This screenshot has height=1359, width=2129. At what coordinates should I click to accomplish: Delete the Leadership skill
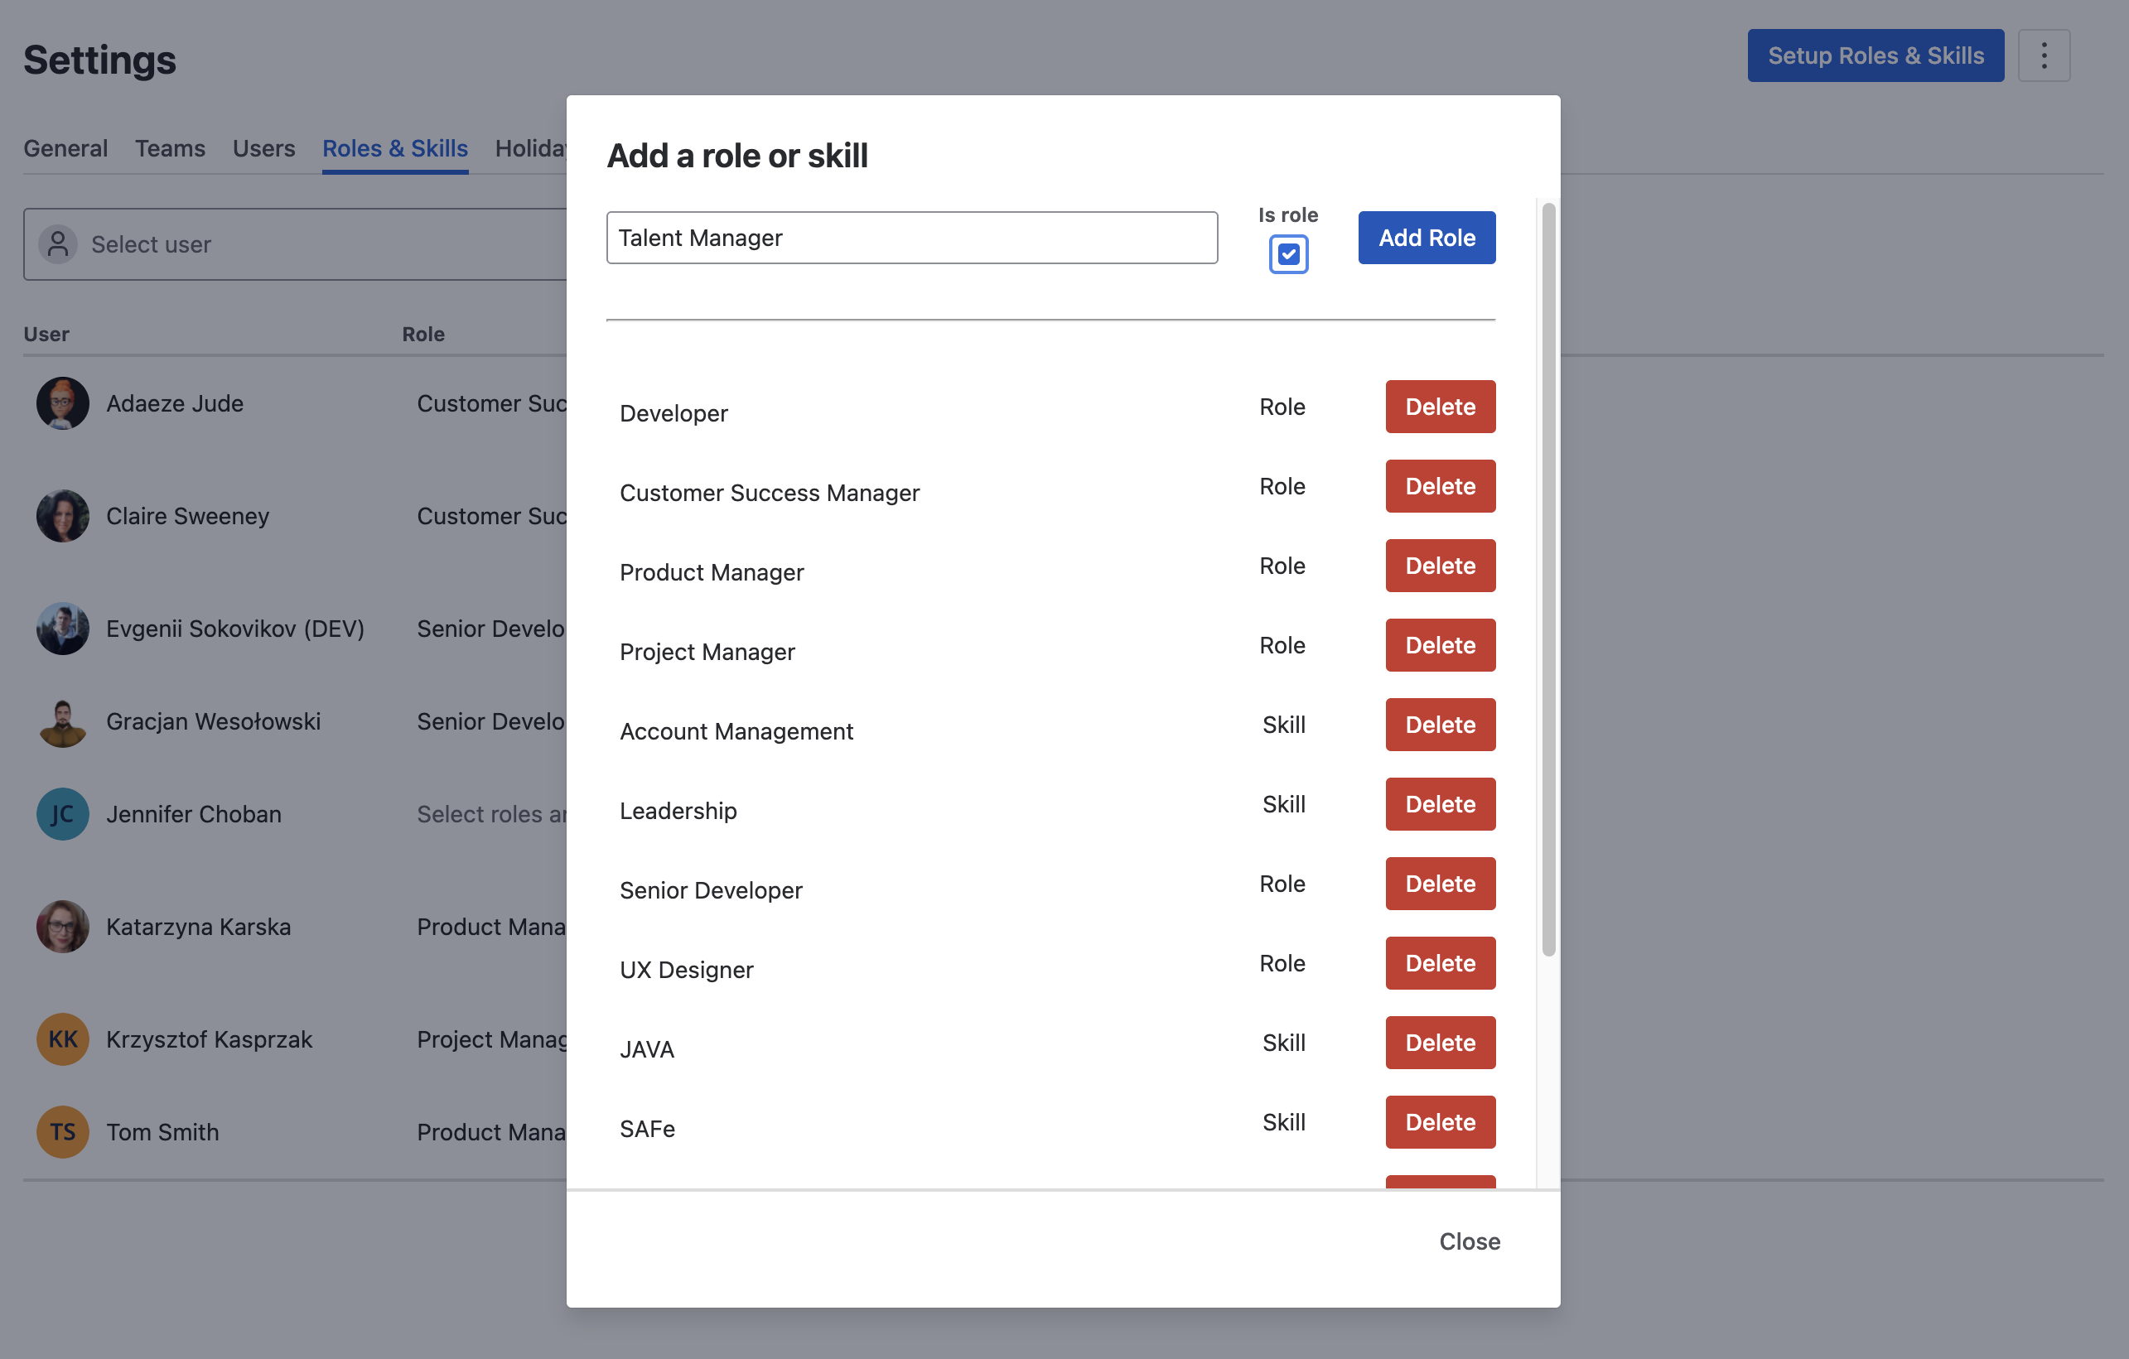pyautogui.click(x=1440, y=804)
